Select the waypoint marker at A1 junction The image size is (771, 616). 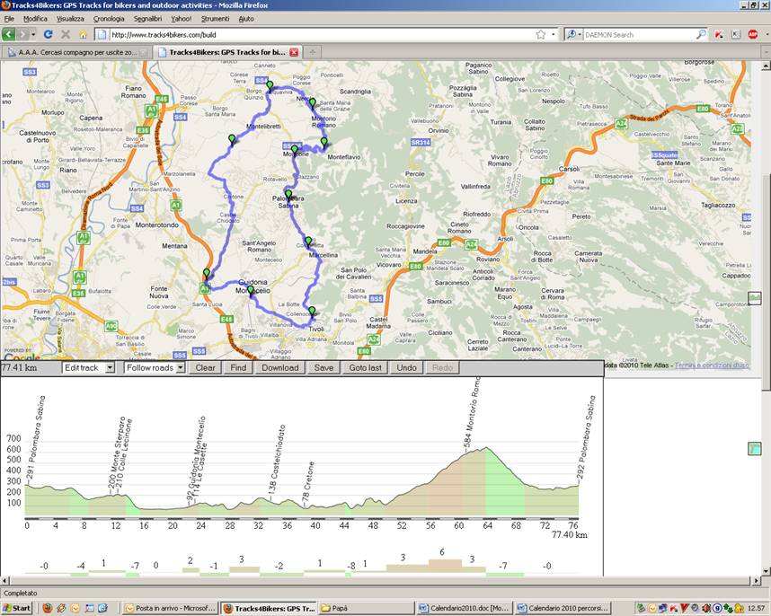207,274
